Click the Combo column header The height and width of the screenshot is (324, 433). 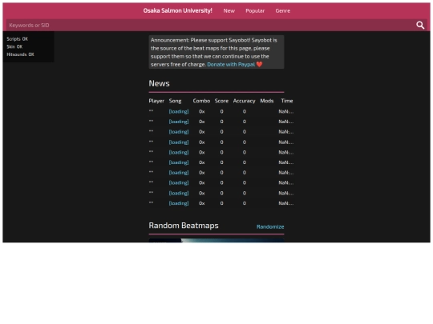tap(201, 101)
